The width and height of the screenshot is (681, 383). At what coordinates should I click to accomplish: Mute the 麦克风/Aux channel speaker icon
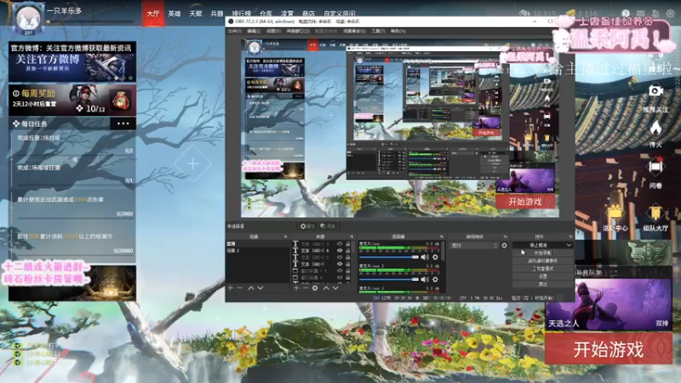425,257
